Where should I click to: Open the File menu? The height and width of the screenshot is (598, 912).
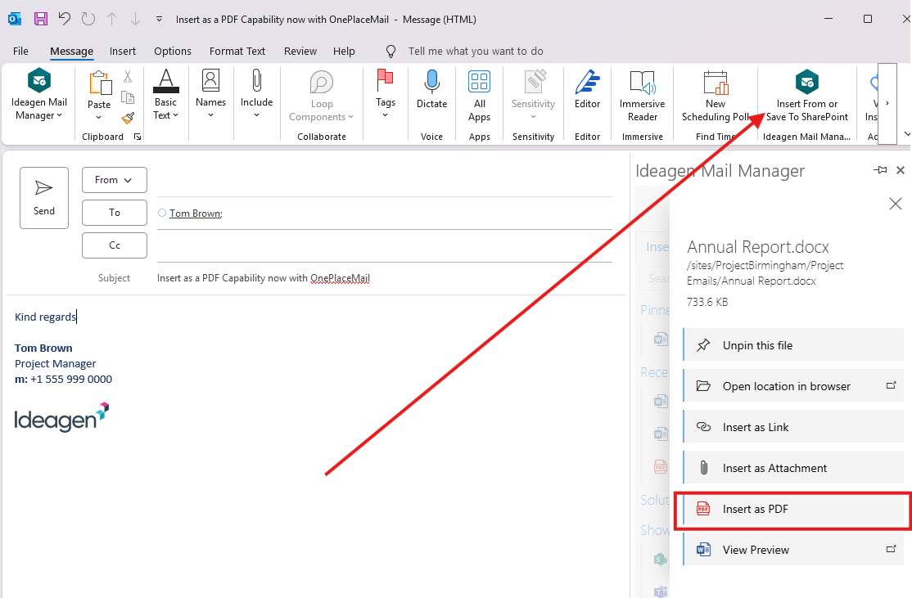(x=21, y=52)
